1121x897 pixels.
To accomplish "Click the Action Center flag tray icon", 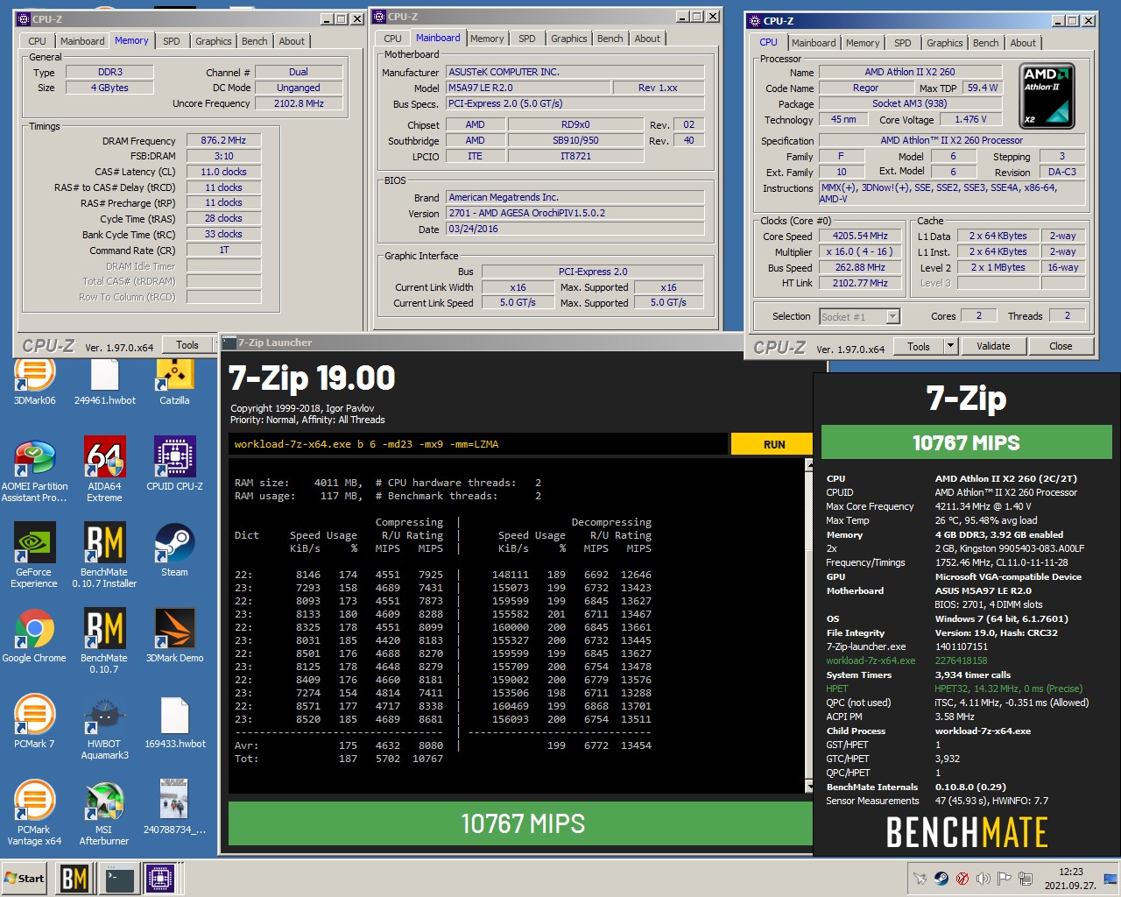I will tap(1004, 879).
